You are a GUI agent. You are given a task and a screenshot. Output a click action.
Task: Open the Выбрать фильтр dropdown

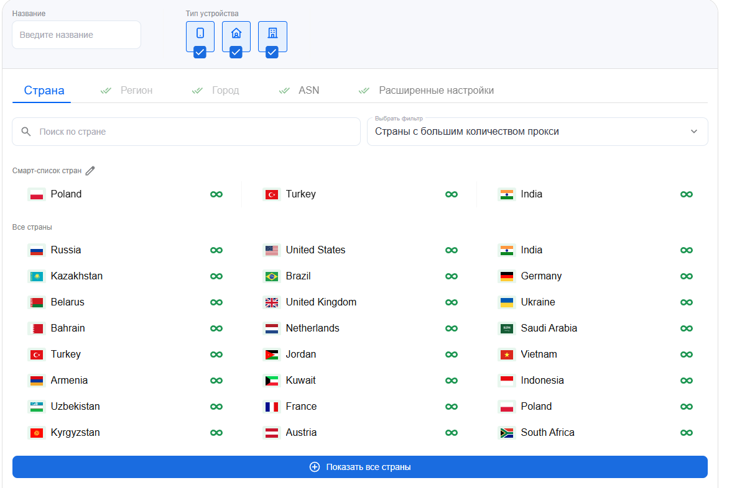[x=537, y=132]
